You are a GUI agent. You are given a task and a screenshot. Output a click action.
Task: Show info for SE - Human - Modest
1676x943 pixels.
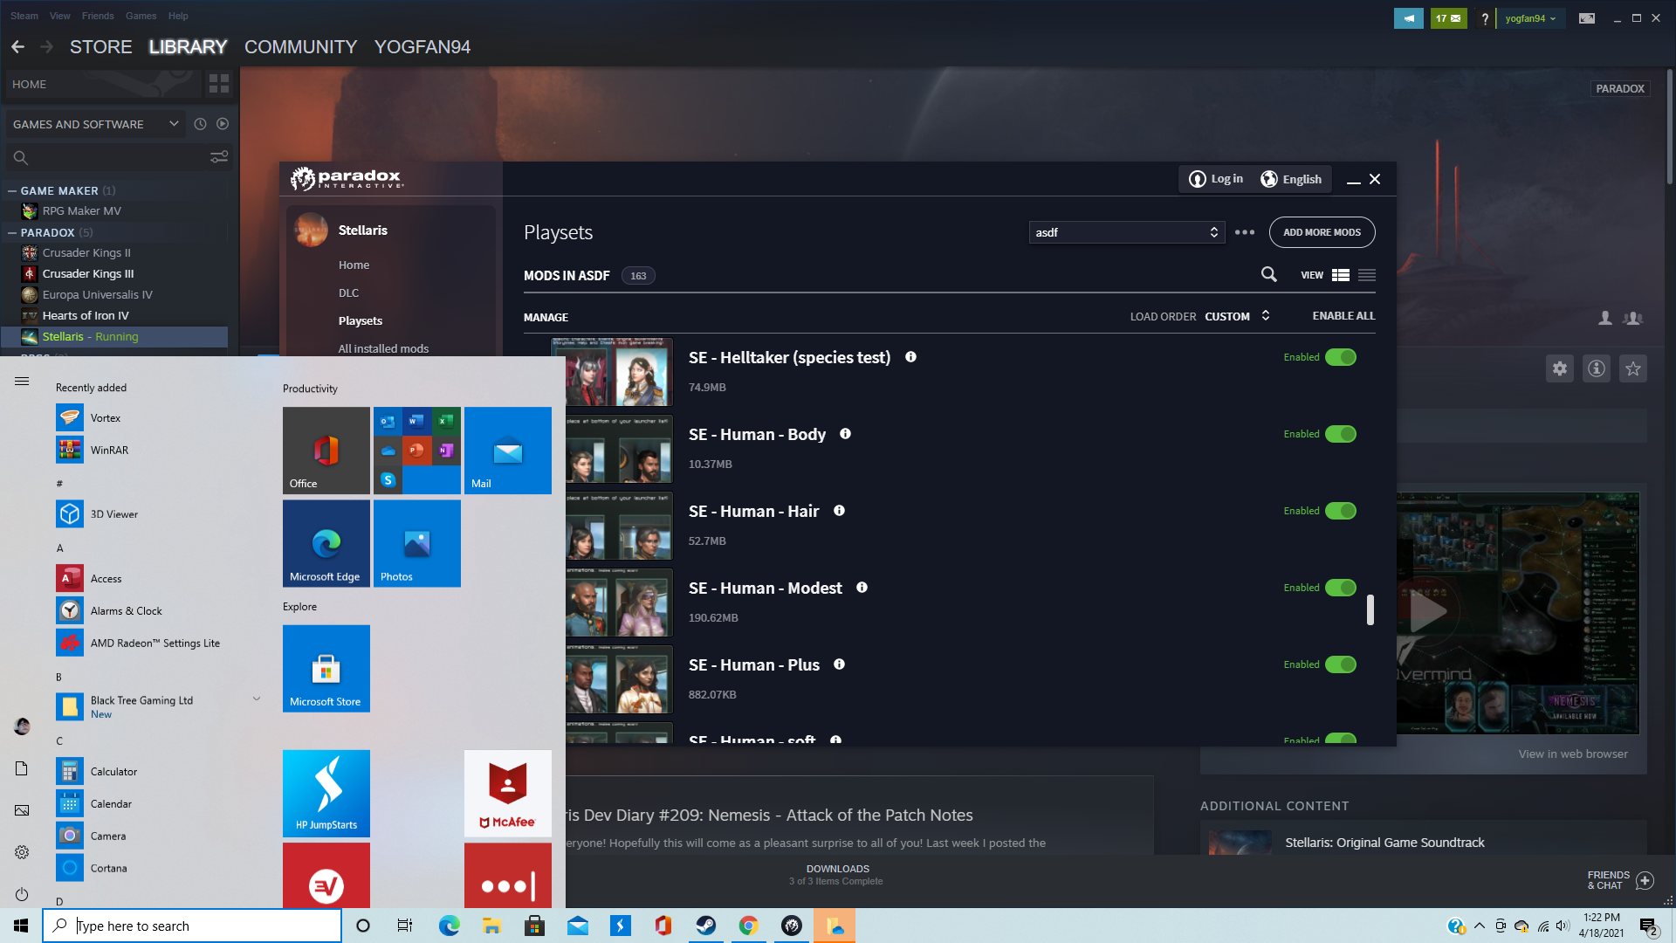click(862, 588)
